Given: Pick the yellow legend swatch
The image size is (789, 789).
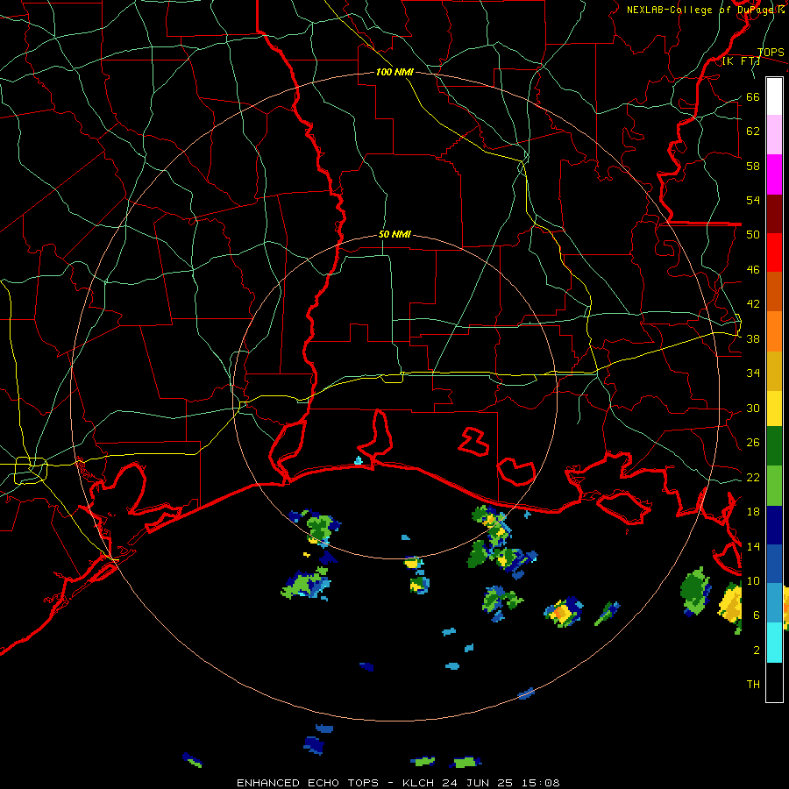Looking at the screenshot, I should tap(774, 409).
